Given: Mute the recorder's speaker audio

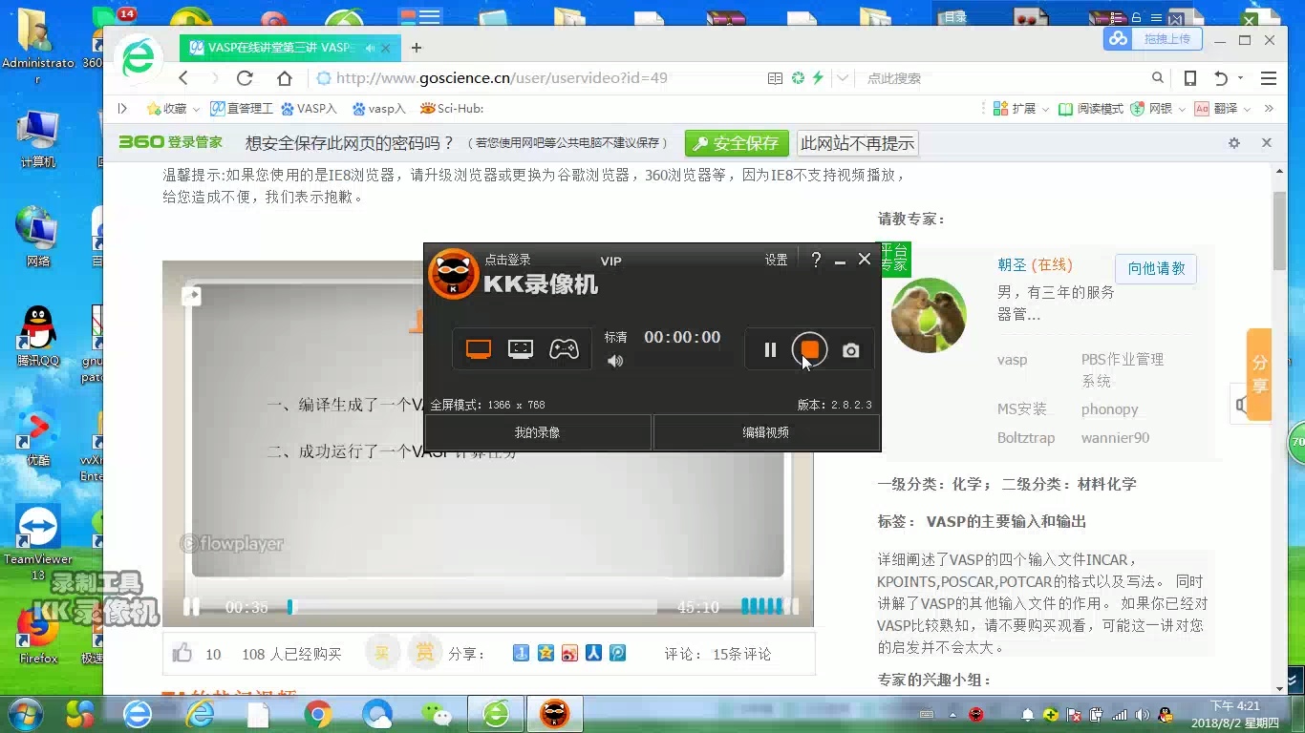Looking at the screenshot, I should 615,360.
